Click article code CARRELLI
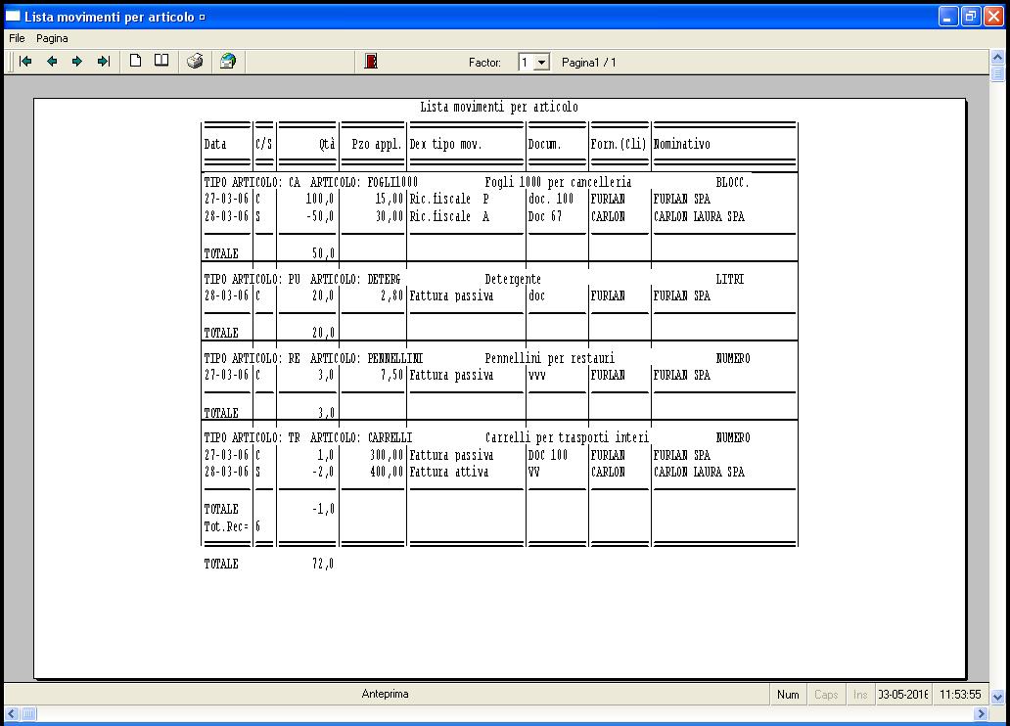The height and width of the screenshot is (726, 1010). coord(390,438)
